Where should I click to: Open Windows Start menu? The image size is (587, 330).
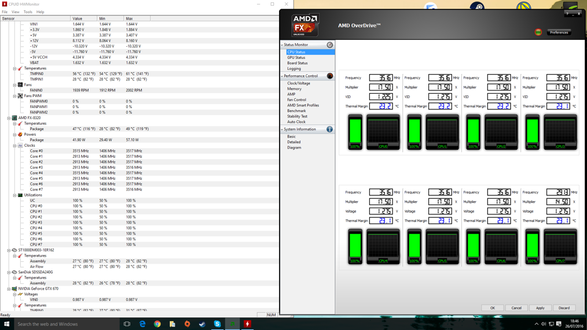coord(6,324)
